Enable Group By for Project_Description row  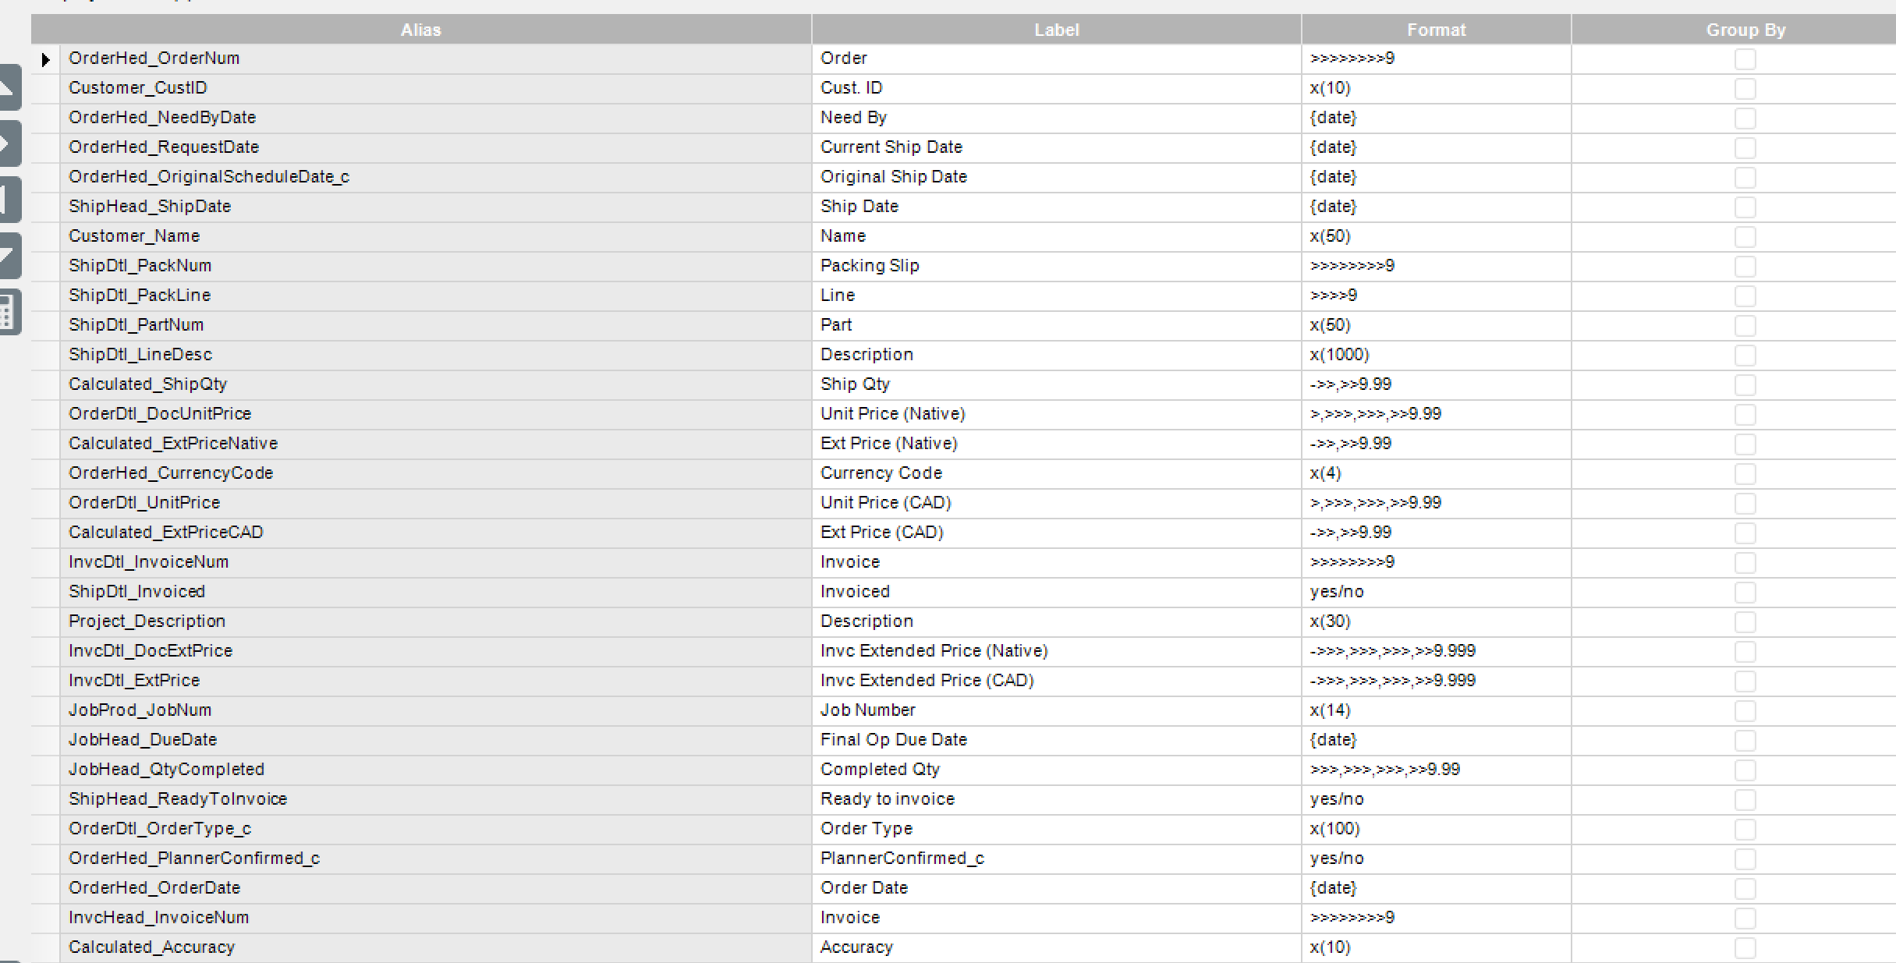click(x=1745, y=622)
